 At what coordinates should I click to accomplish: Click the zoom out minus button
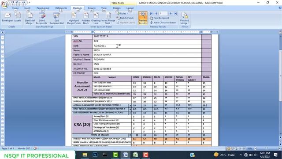tap(255, 148)
